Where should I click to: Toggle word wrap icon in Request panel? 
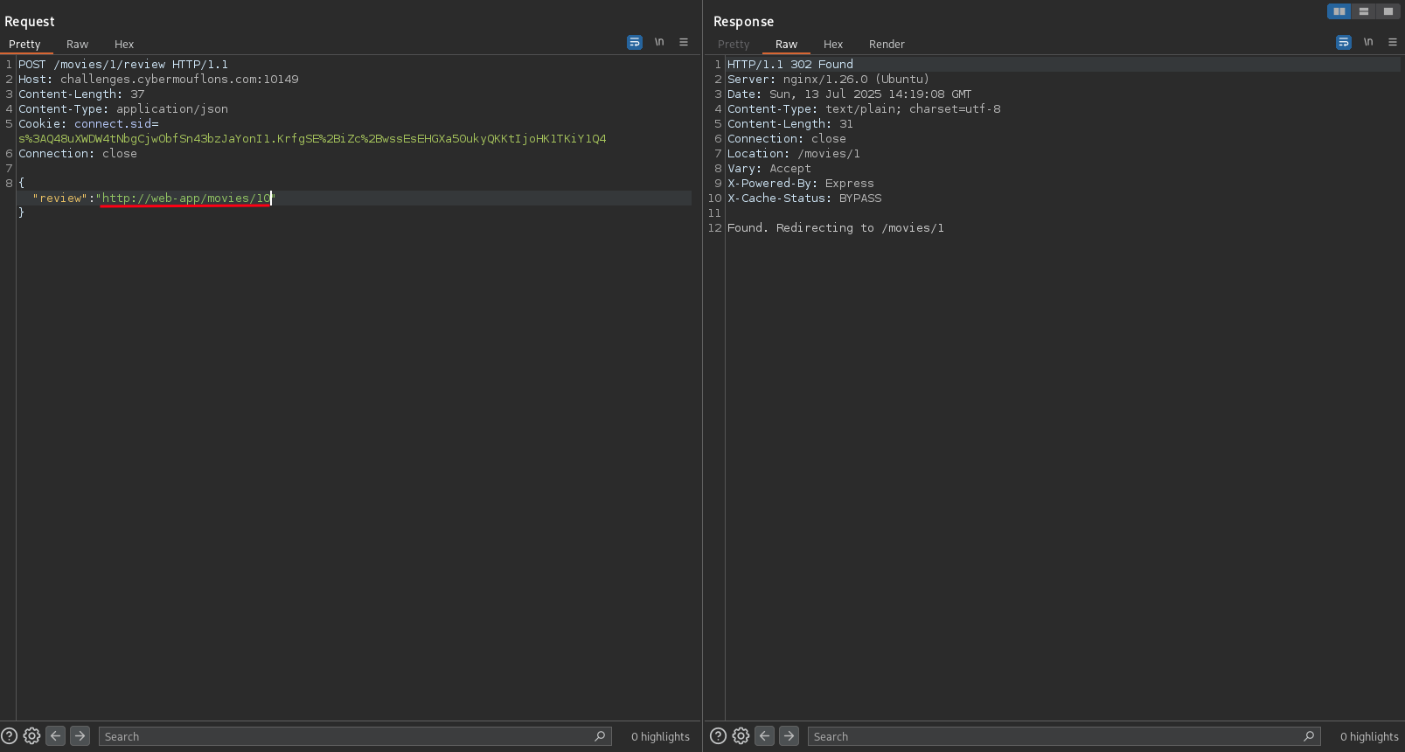click(x=635, y=42)
